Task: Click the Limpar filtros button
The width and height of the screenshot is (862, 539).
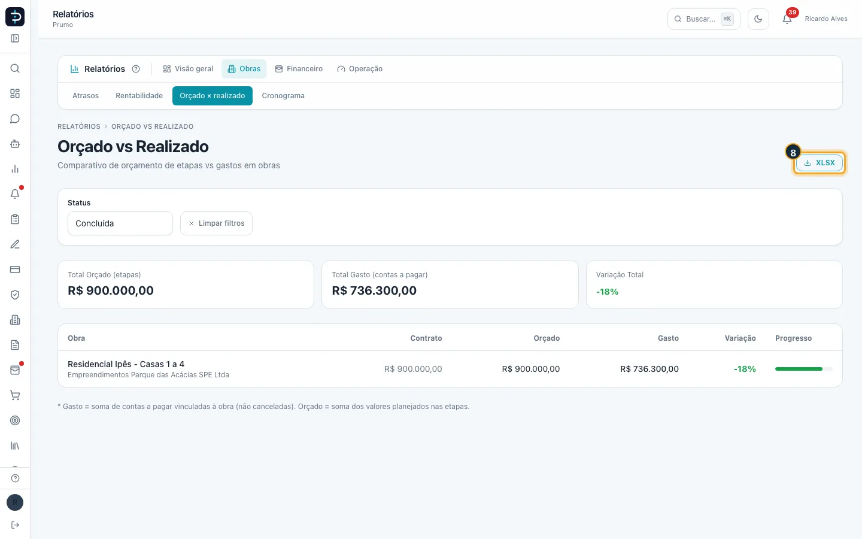Action: point(216,223)
